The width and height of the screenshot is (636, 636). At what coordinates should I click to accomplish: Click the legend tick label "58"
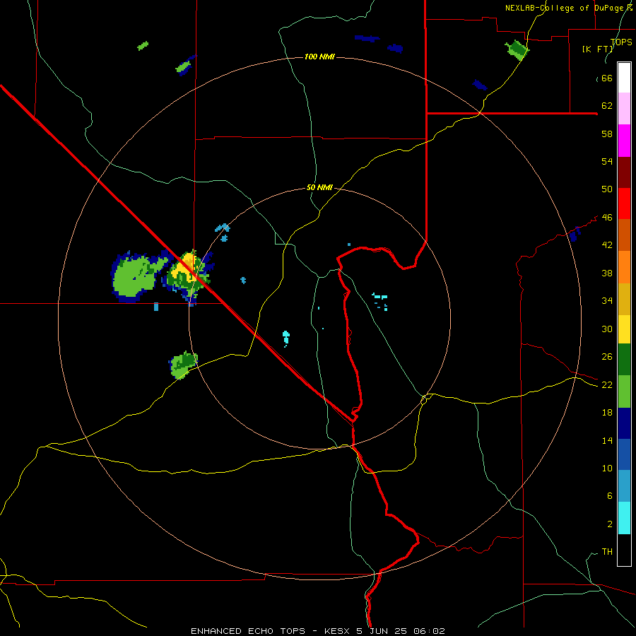607,134
